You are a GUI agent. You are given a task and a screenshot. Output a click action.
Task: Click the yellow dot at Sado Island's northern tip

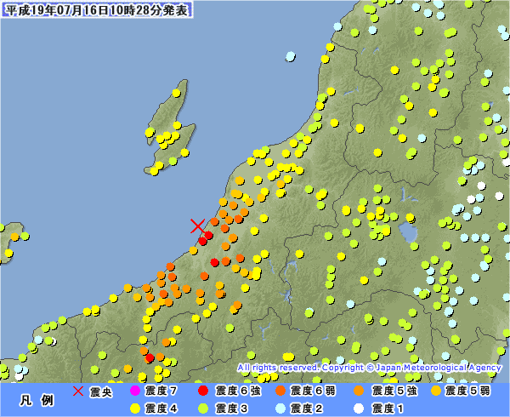point(176,93)
